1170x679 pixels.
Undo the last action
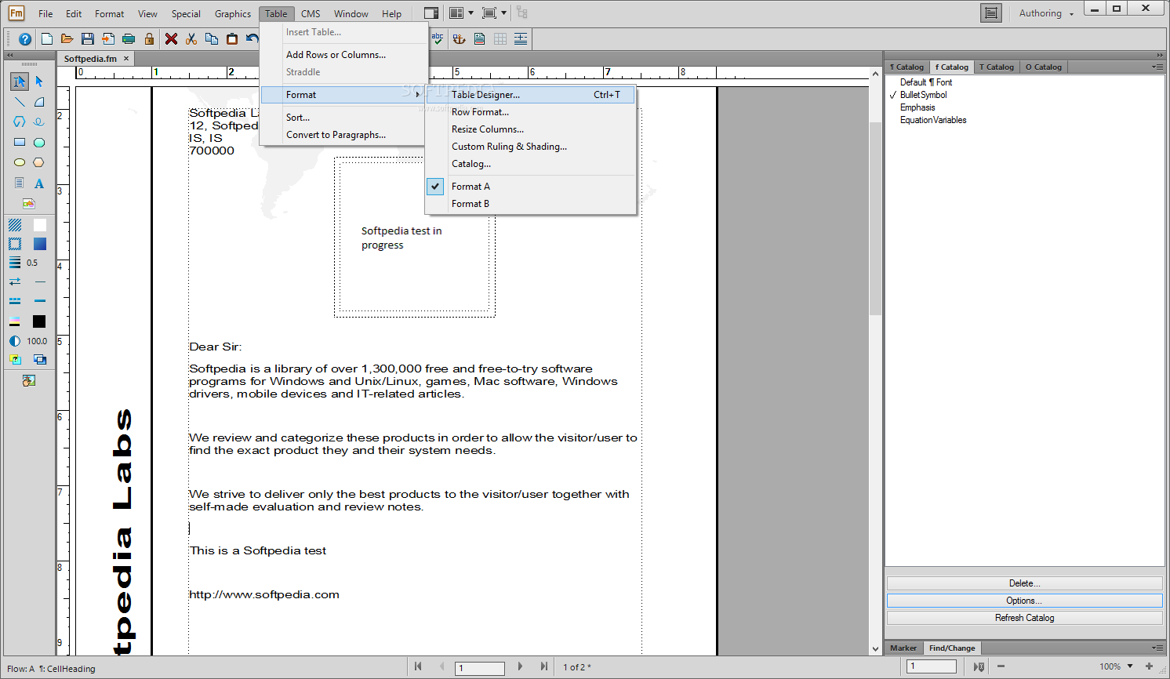[252, 39]
